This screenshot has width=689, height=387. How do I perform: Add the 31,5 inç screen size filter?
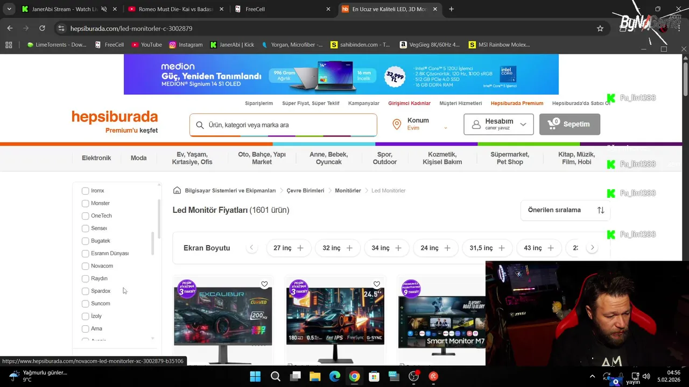pyautogui.click(x=487, y=248)
